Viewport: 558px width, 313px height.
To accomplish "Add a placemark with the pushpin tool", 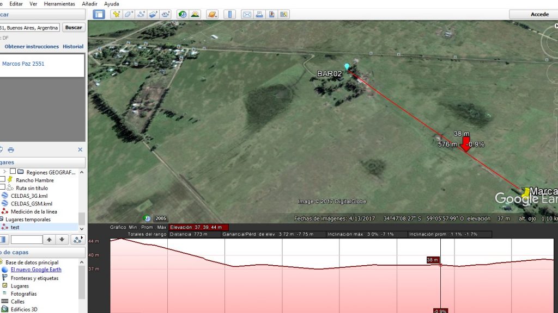I will [116, 14].
